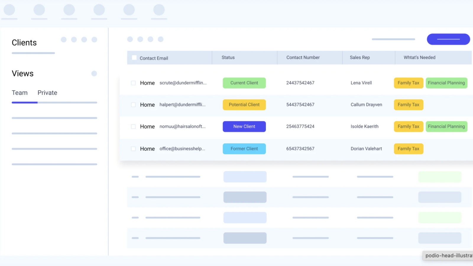Click the Financial Planning tag in Isolde Kaerith row
Screen dimensions: 473x266
pos(446,126)
